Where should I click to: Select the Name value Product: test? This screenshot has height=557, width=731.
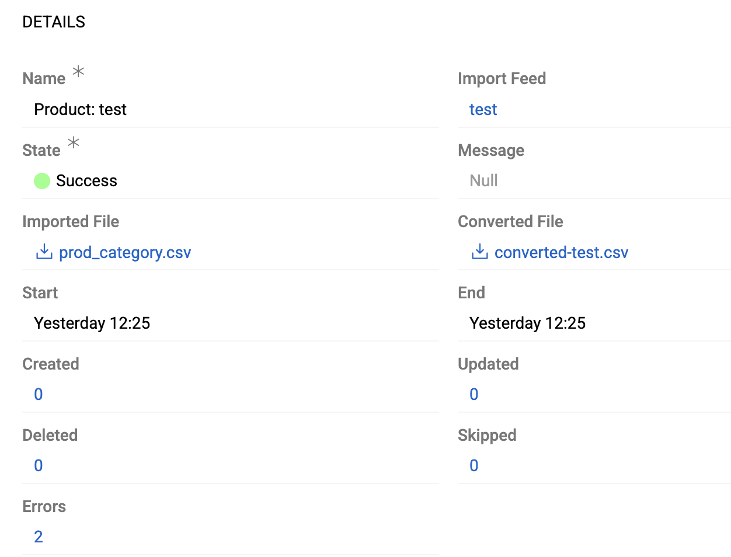[x=80, y=109]
